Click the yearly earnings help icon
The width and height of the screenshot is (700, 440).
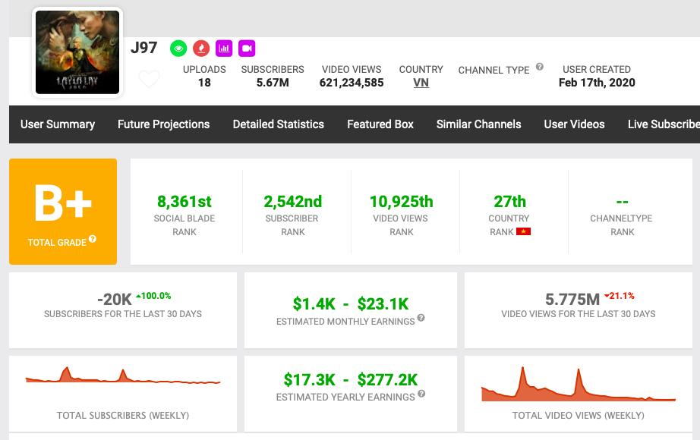(421, 394)
